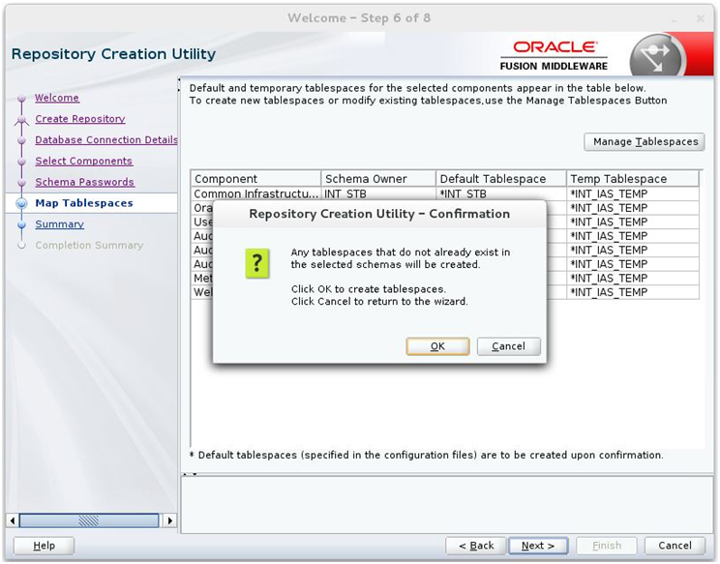Click the Map Tablespaces step bullet icon
Image resolution: width=720 pixels, height=564 pixels.
coord(21,203)
